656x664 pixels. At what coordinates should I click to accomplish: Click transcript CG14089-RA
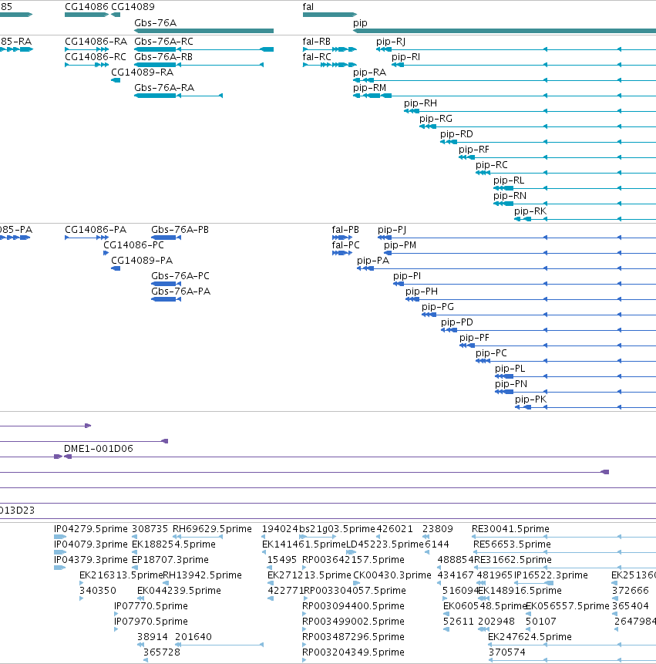click(x=142, y=72)
